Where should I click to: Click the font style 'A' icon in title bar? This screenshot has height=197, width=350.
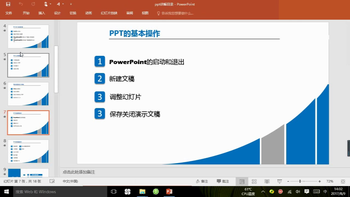point(58,4)
